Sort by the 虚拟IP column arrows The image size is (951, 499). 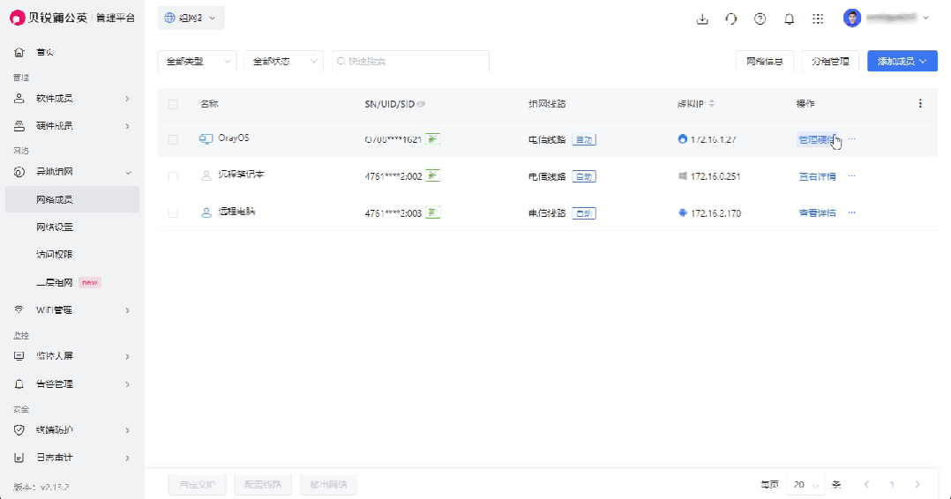[x=711, y=104]
